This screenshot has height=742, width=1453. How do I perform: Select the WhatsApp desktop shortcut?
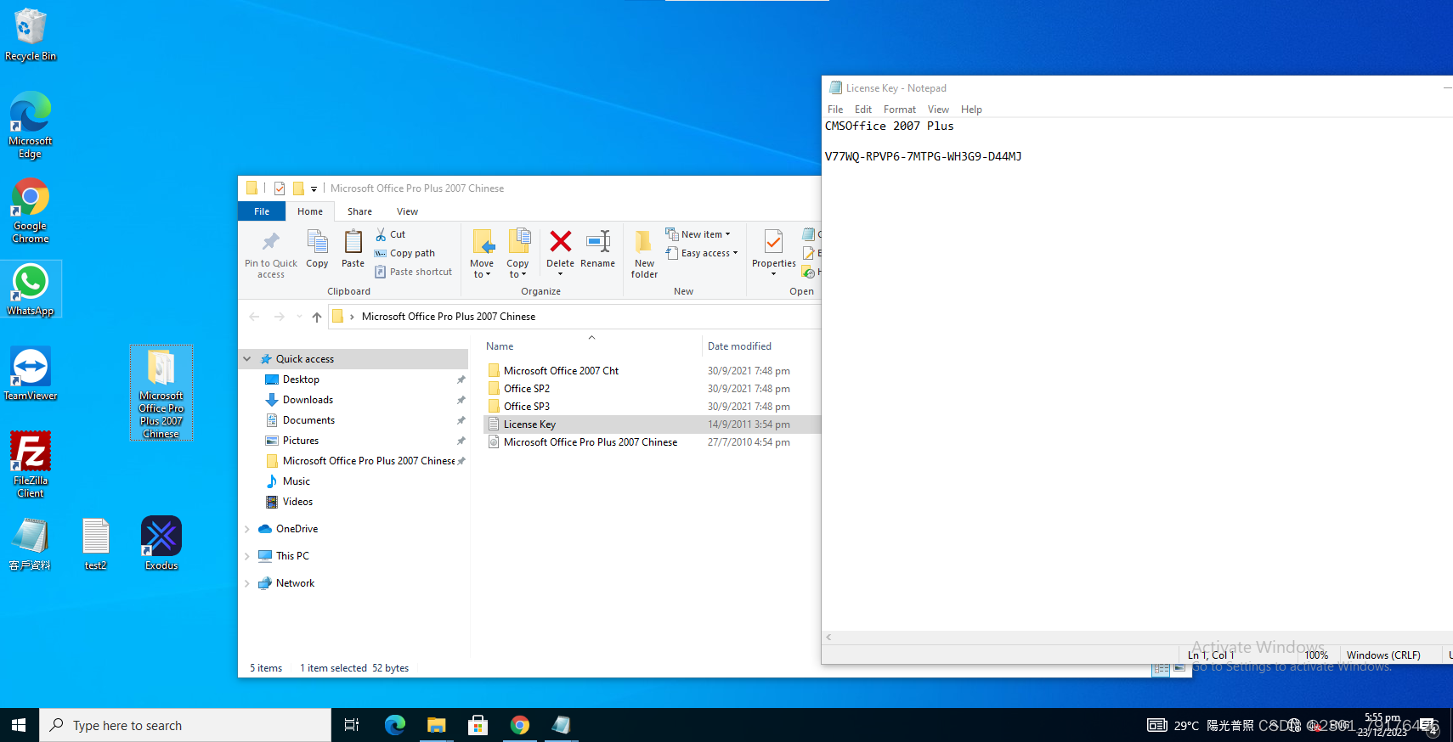pyautogui.click(x=31, y=289)
